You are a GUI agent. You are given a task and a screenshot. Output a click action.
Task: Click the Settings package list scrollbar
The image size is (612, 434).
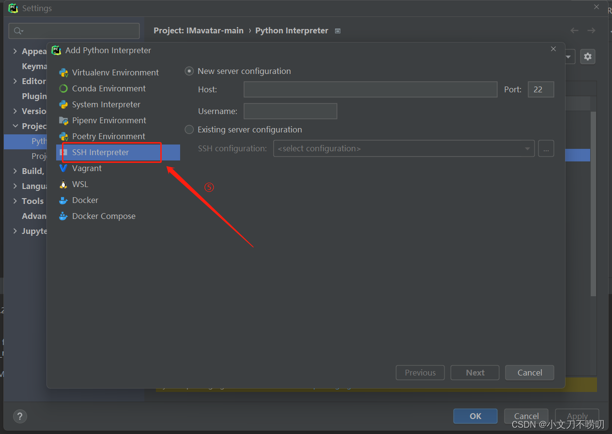[x=594, y=203]
